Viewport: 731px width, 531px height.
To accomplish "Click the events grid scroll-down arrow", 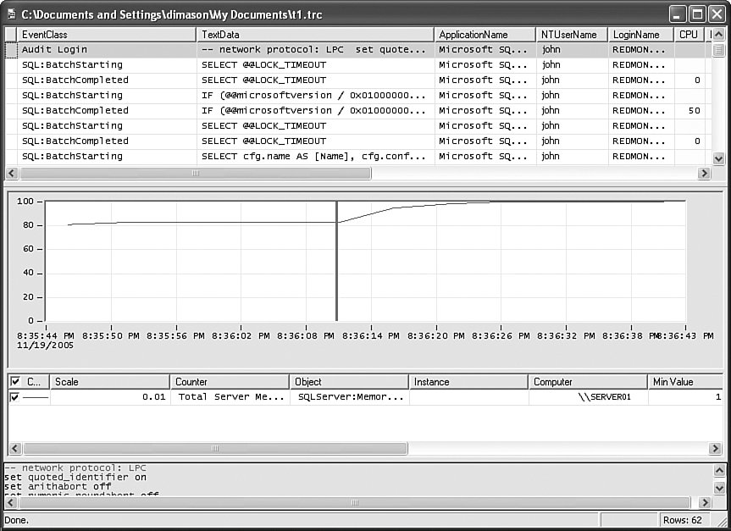I will [x=718, y=158].
